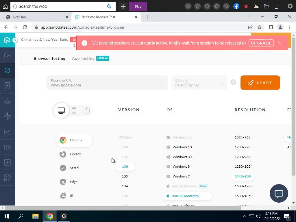Image resolution: width=296 pixels, height=222 pixels.
Task: Select Windows 8.1 OS
Action: (179, 157)
